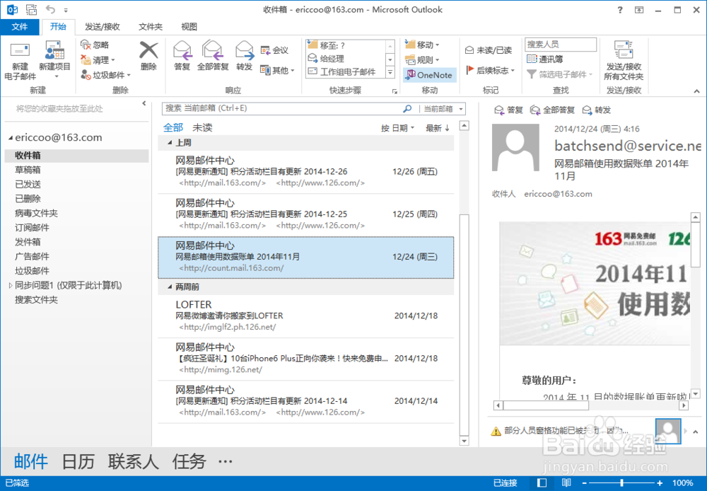Click the OneNote button in the ribbon

(430, 75)
